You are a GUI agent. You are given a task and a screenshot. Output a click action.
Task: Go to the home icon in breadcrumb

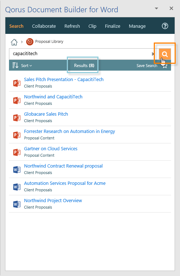[14, 42]
